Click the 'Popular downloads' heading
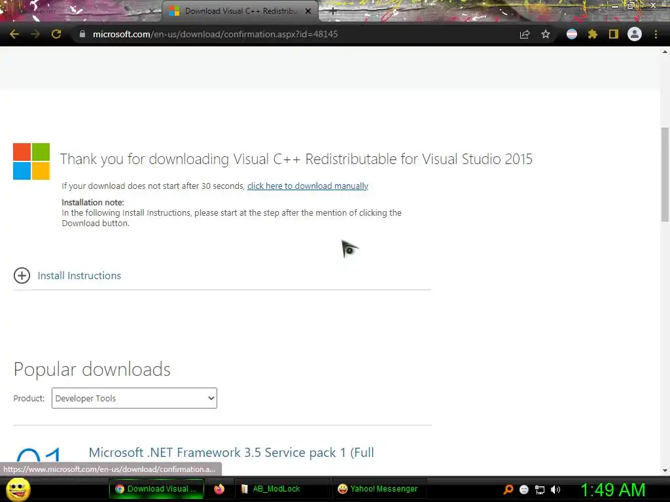Viewport: 670px width, 502px height. click(92, 369)
